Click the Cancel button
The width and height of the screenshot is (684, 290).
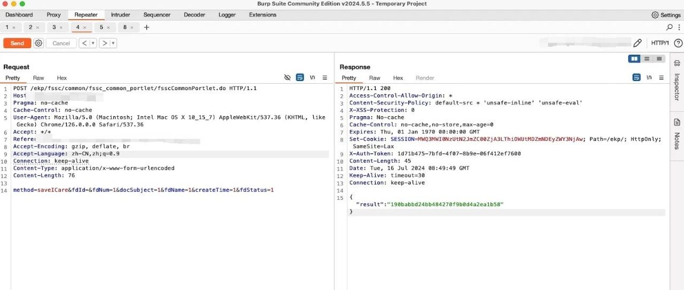point(61,43)
